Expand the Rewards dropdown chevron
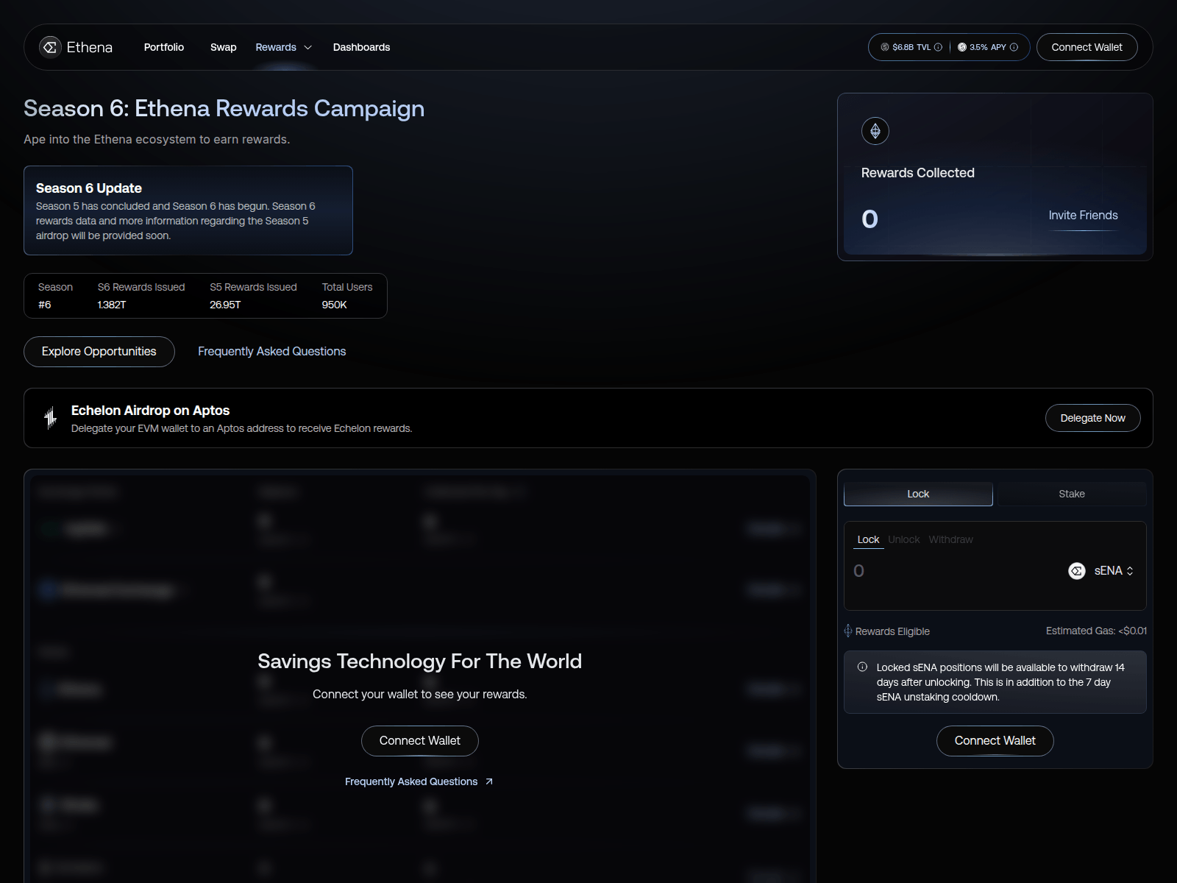Screen dimensions: 1177x883 pos(308,47)
